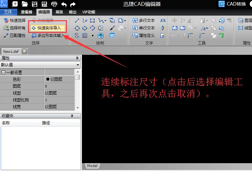The width and height of the screenshot is (252, 171).
Task: Switch to the Viewer (查看器) tab
Action: (x=27, y=12)
